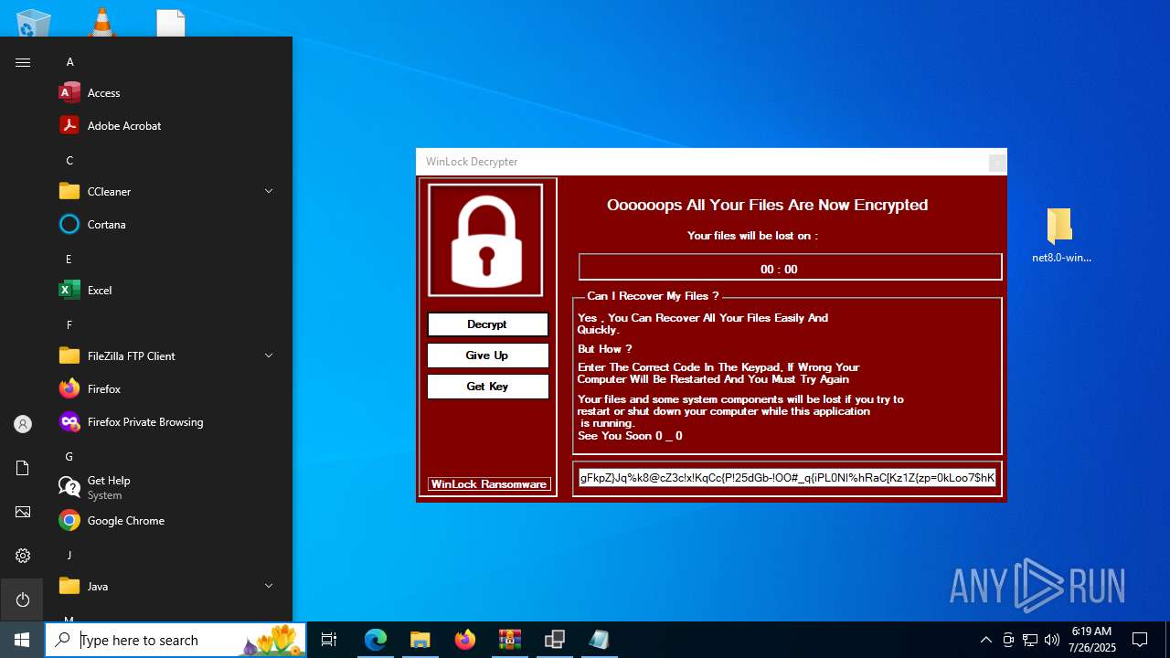Open Pictures from Start sidebar
Viewport: 1170px width, 658px height.
23,512
